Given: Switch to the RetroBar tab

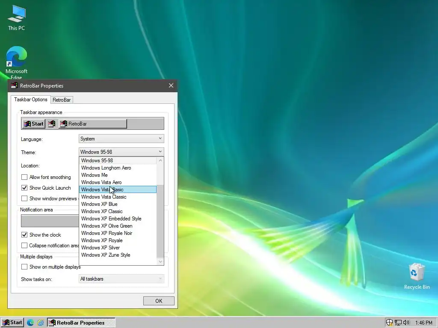Looking at the screenshot, I should pyautogui.click(x=62, y=100).
